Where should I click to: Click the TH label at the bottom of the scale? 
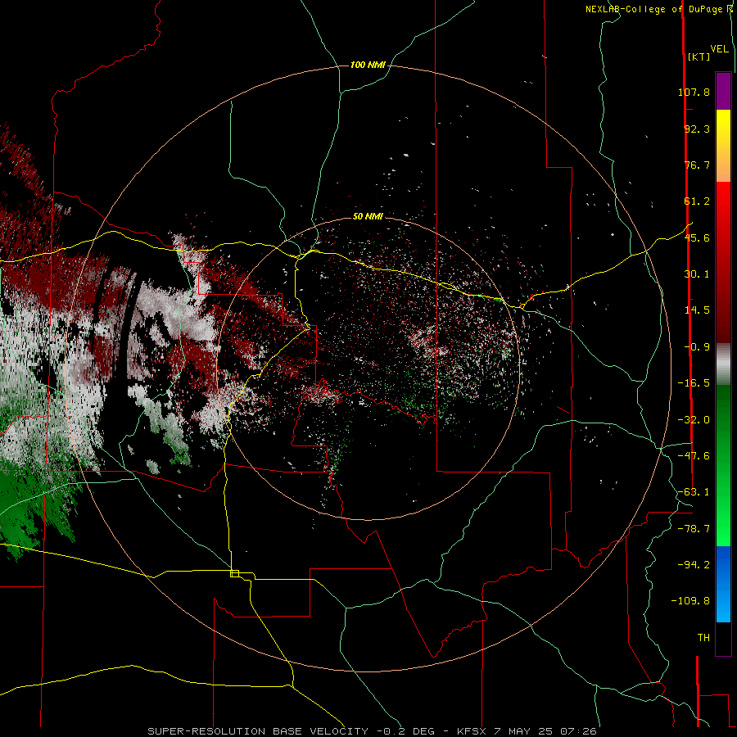click(703, 638)
